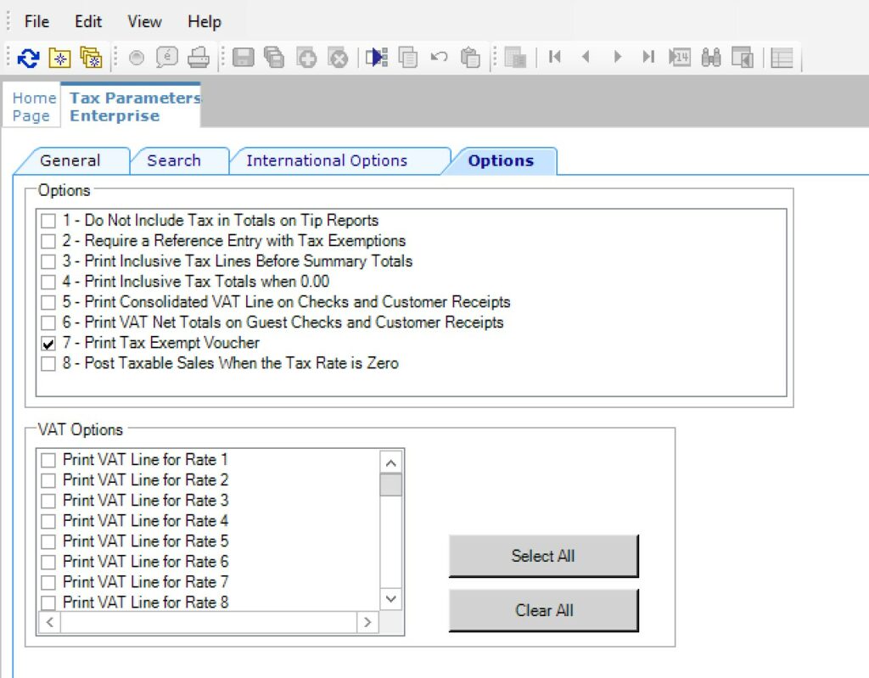
Task: Click the binoculars Find icon
Action: click(x=711, y=57)
